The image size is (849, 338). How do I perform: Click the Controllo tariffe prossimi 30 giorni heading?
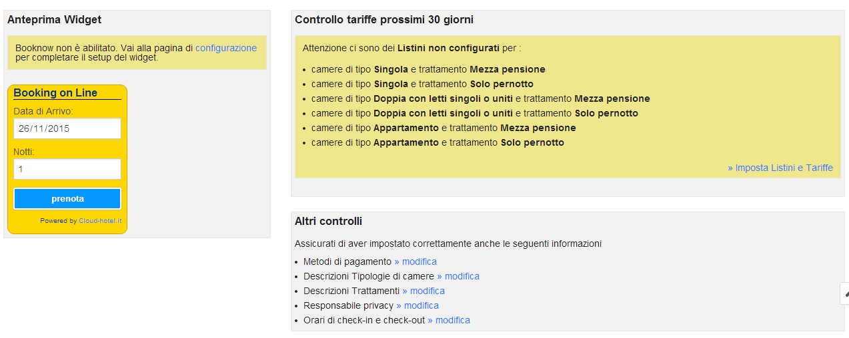tap(384, 20)
